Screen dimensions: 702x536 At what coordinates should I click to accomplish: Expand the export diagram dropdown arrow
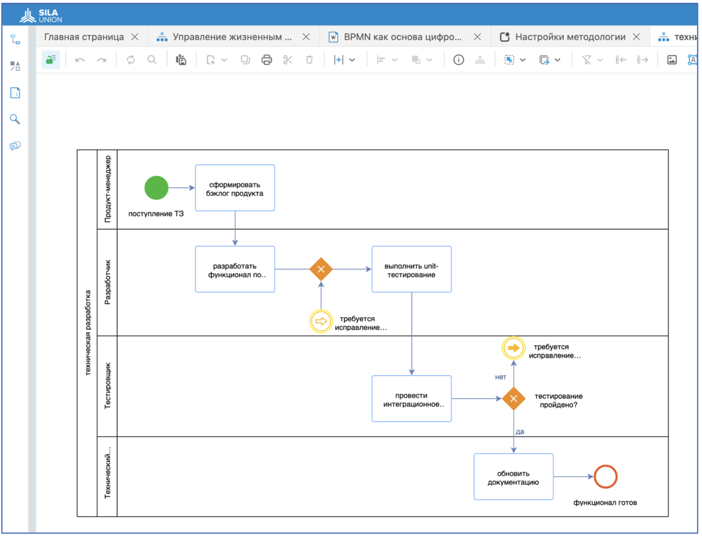tap(557, 60)
